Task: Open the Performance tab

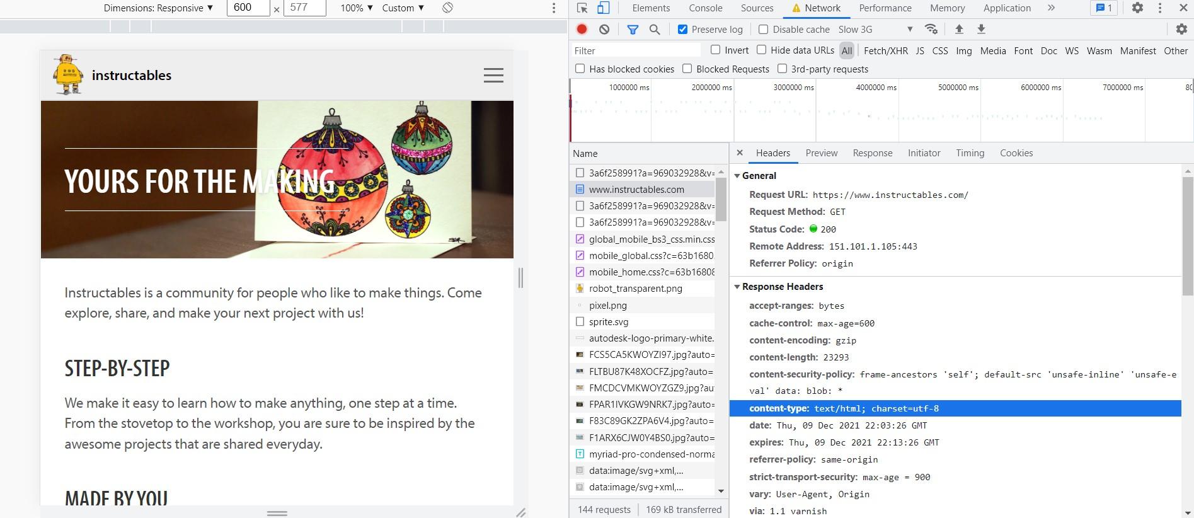Action: 885,8
